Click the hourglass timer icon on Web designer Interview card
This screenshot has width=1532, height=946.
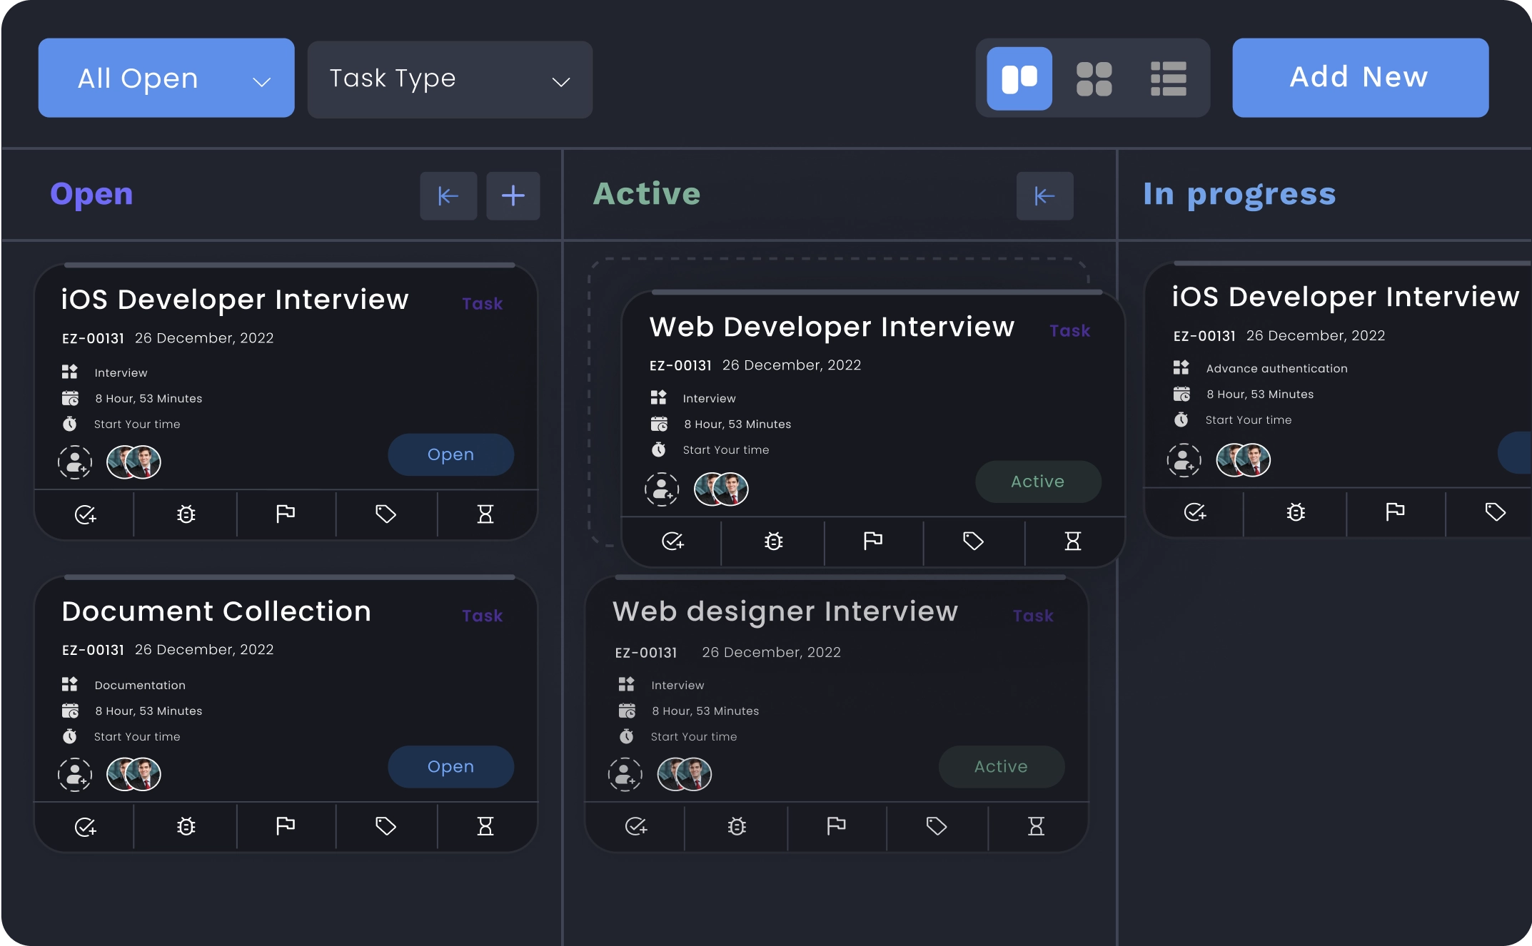point(1037,826)
